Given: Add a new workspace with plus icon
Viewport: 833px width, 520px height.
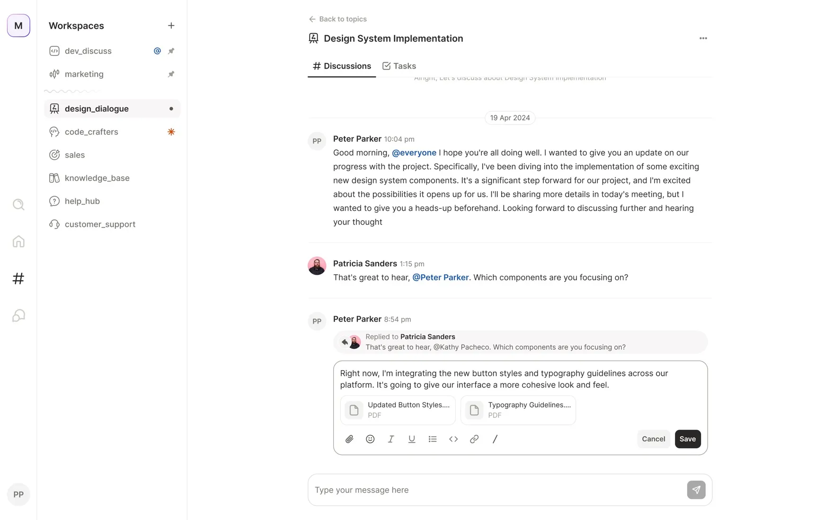Looking at the screenshot, I should point(171,26).
